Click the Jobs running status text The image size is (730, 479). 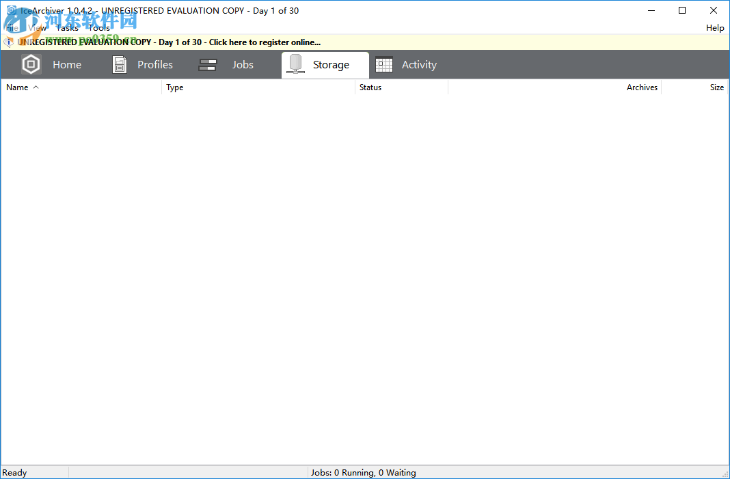(x=364, y=473)
